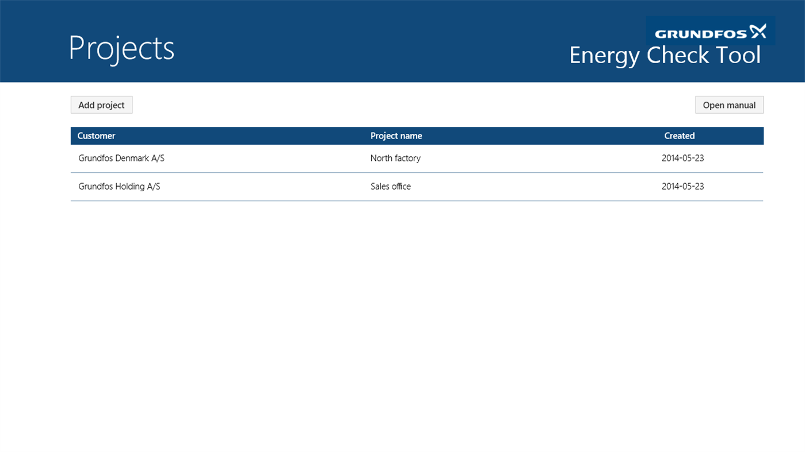Open the North factory project

coord(395,158)
